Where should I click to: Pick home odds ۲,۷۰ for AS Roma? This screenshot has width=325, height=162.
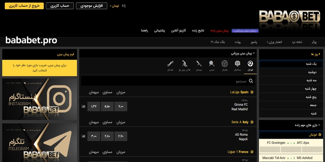tap(121, 136)
